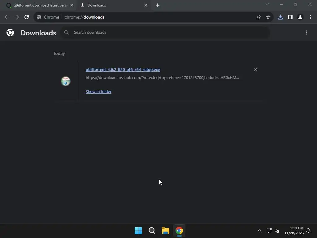
Task: Open the Chrome profile avatar
Action: [300, 17]
